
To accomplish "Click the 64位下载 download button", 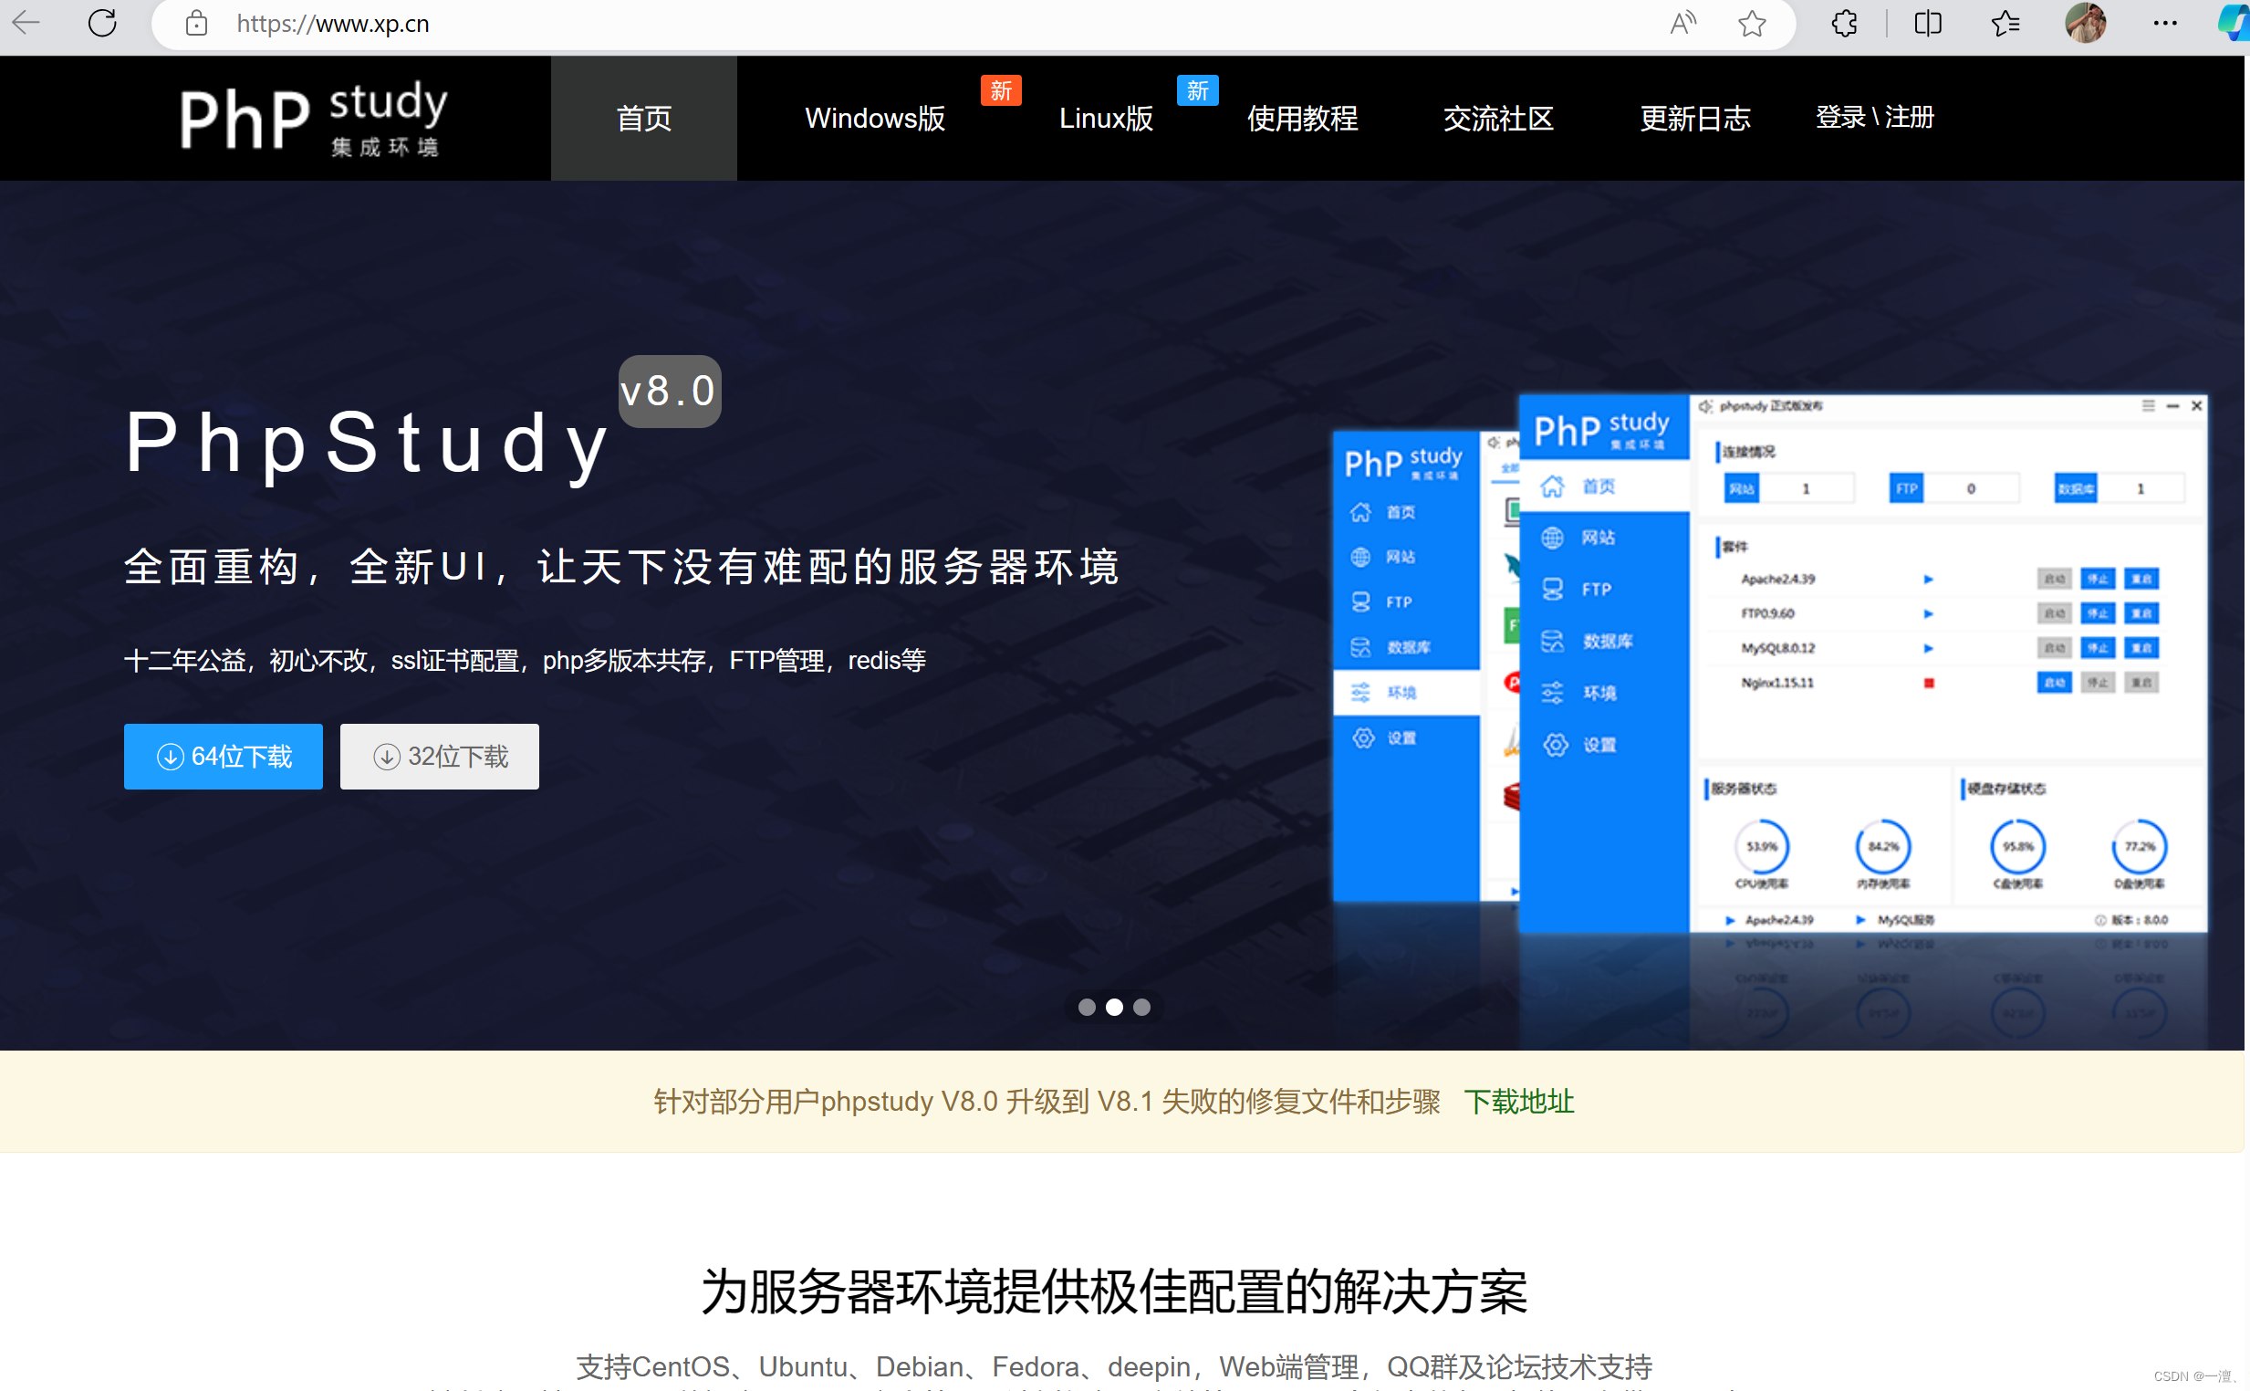I will point(223,757).
